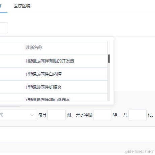This screenshot has width=155, height=155.
Task: Open the dropdown left of 每日
Action: coord(18,115)
